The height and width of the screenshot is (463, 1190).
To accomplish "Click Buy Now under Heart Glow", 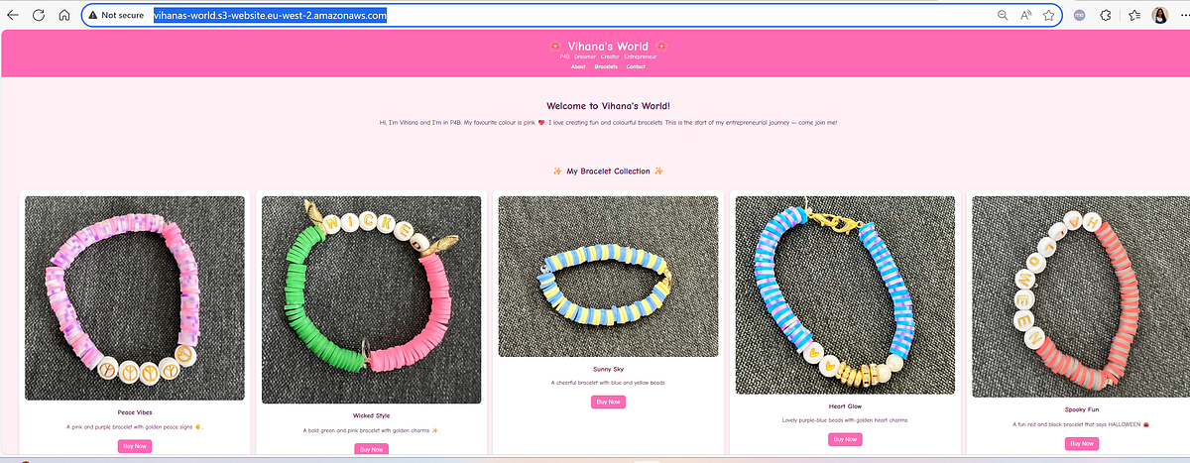I will coord(845,439).
